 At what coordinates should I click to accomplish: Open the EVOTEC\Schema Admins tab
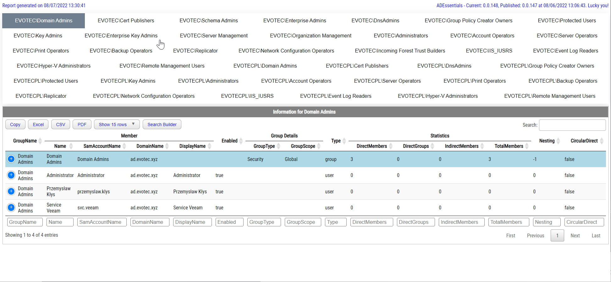pyautogui.click(x=208, y=21)
